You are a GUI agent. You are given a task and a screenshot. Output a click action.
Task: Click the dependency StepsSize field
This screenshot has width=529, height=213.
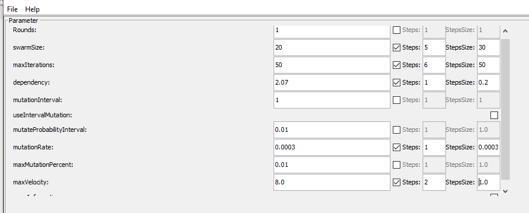(489, 82)
